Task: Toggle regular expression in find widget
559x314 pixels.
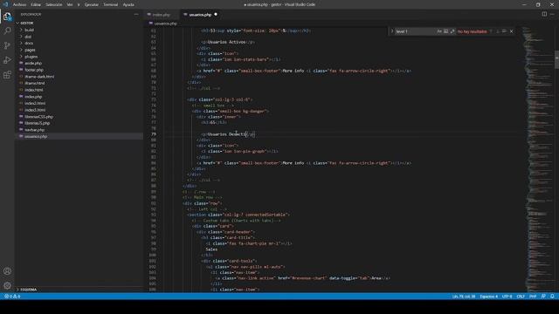Action: (x=452, y=31)
